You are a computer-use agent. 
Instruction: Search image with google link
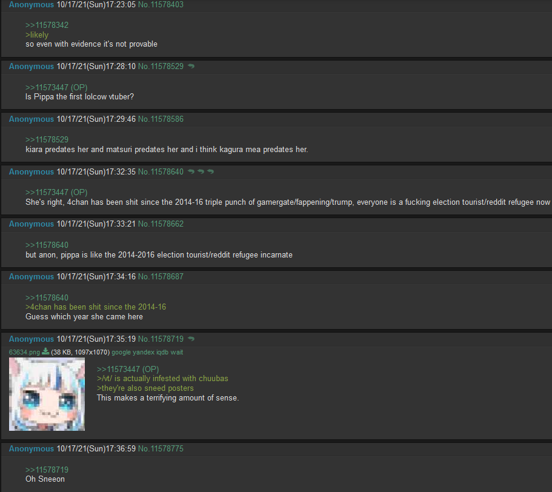(x=121, y=352)
